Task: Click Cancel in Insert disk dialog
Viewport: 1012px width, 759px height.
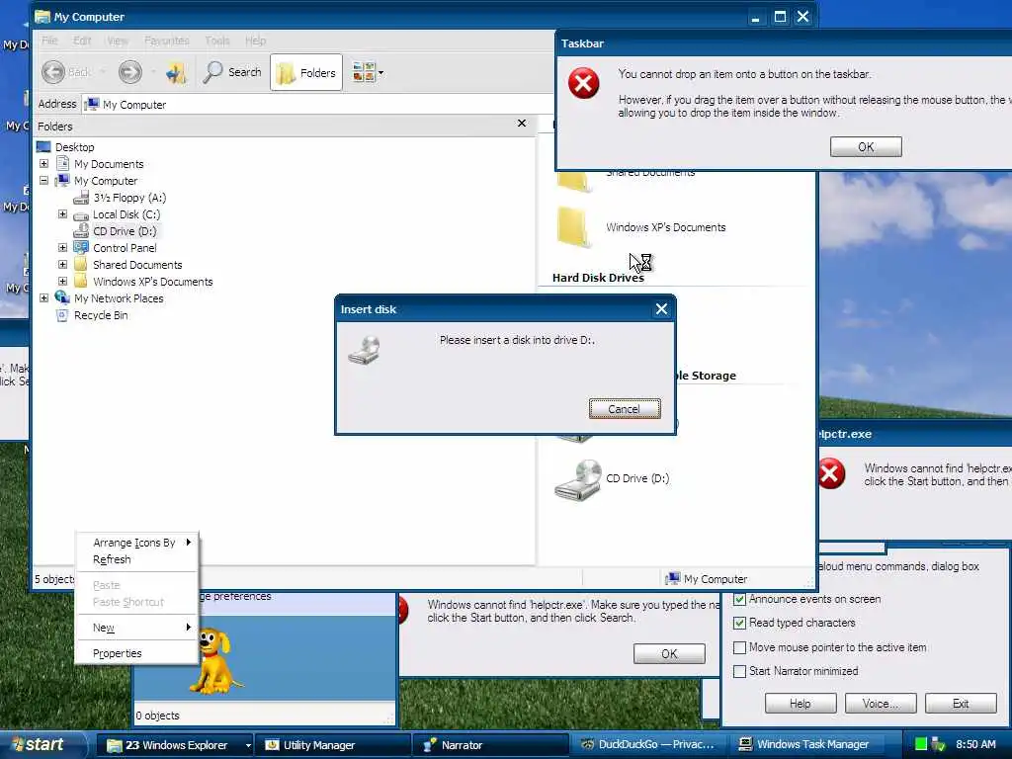Action: 625,408
